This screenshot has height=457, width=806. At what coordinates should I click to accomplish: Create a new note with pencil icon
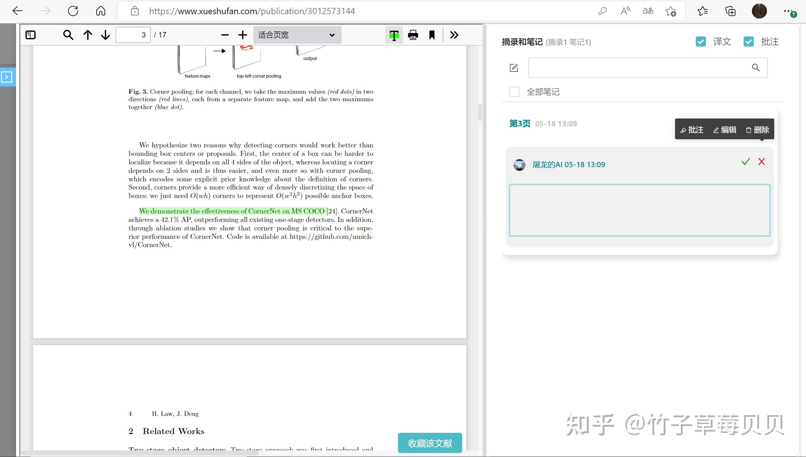pyautogui.click(x=514, y=67)
